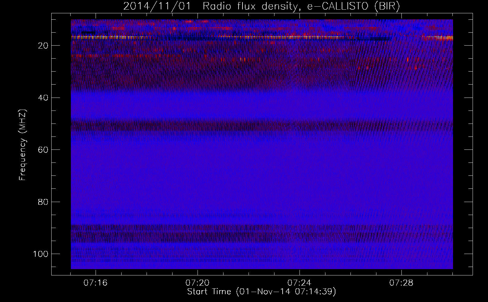This screenshot has height=302, width=488.
Task: Click the '40' frequency tick label
Action: tap(43, 98)
